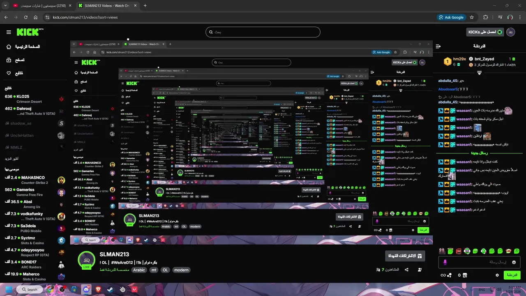Viewport: 526px width, 296px height.
Task: Open the browse item تصفح in sidebar
Action: coord(15,60)
